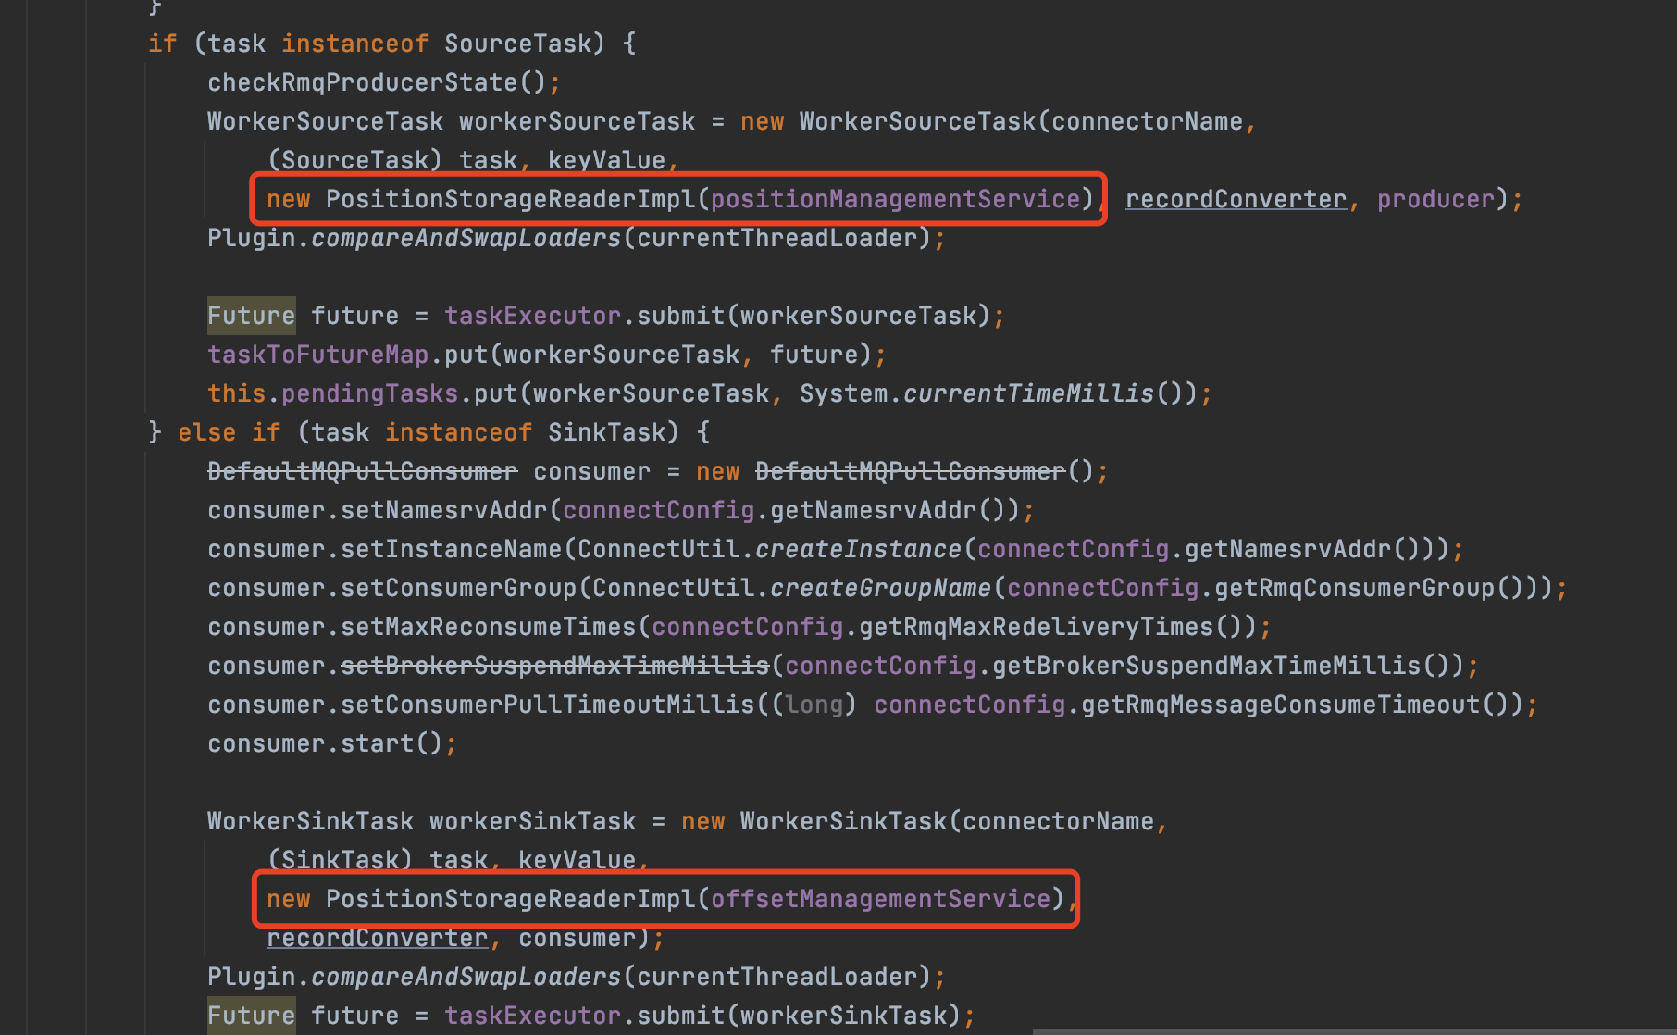The image size is (1677, 1035).
Task: Click the deprecated setBrokerSuspendMaxTimeMillis method
Action: (x=554, y=666)
